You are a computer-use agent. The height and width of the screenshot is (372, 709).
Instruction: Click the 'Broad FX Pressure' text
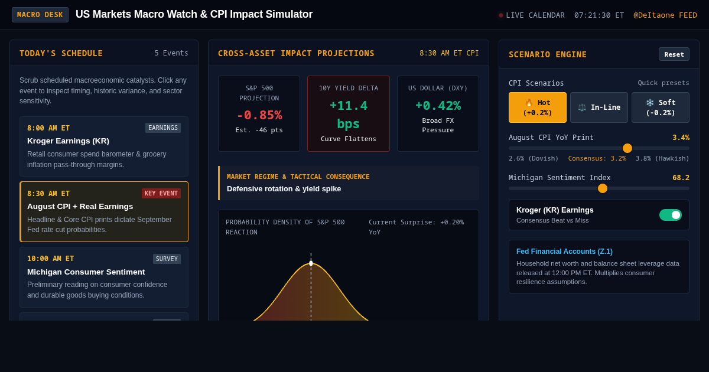(438, 125)
